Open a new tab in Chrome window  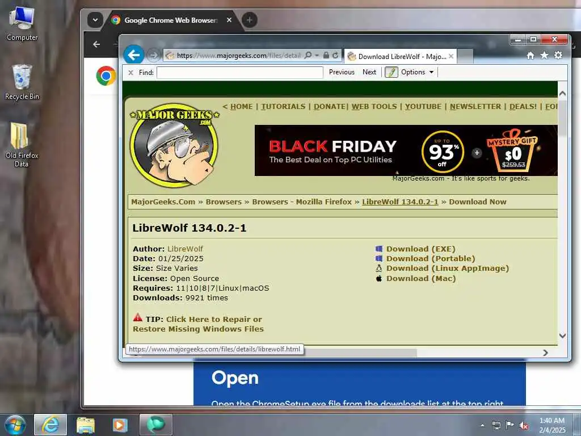point(250,20)
